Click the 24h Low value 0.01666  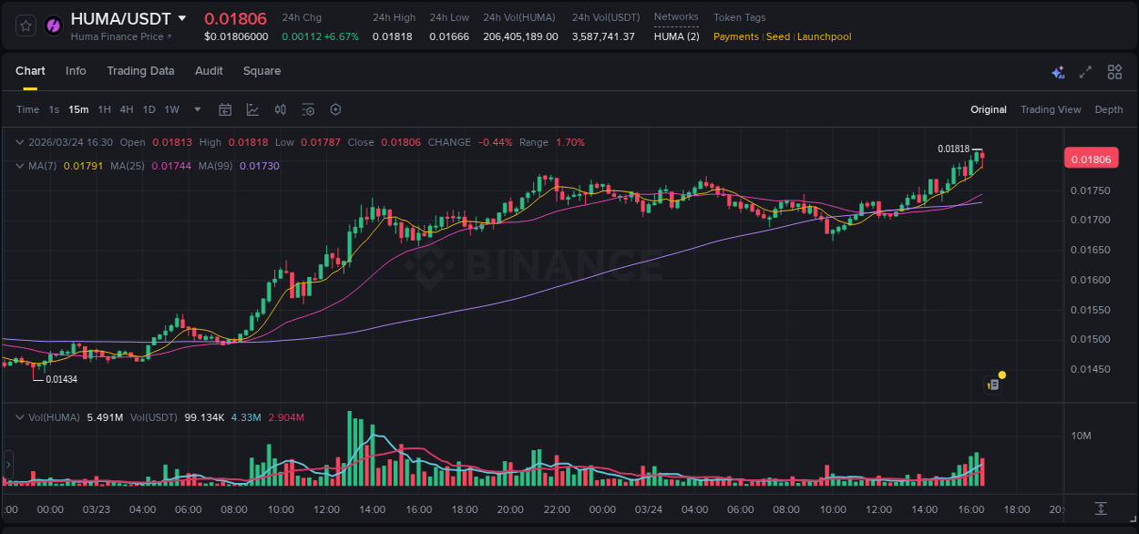449,36
